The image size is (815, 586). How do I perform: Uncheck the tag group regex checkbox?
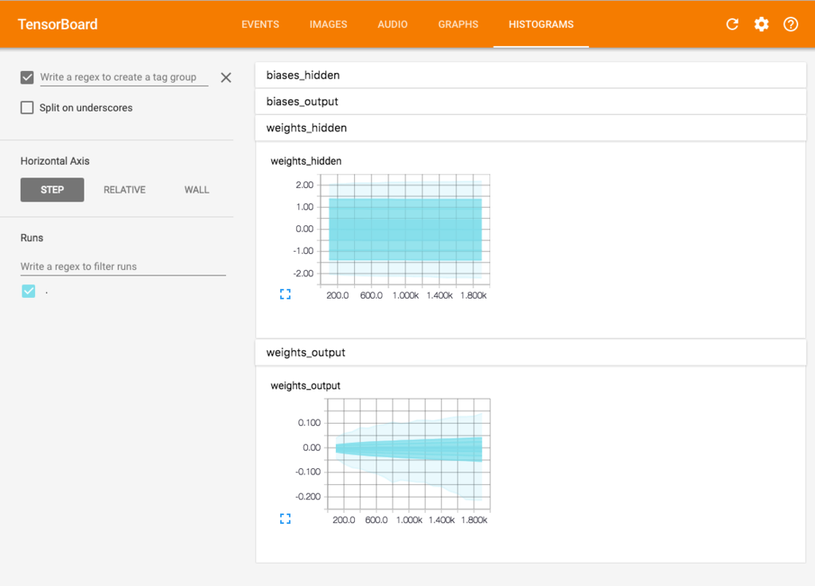click(27, 77)
